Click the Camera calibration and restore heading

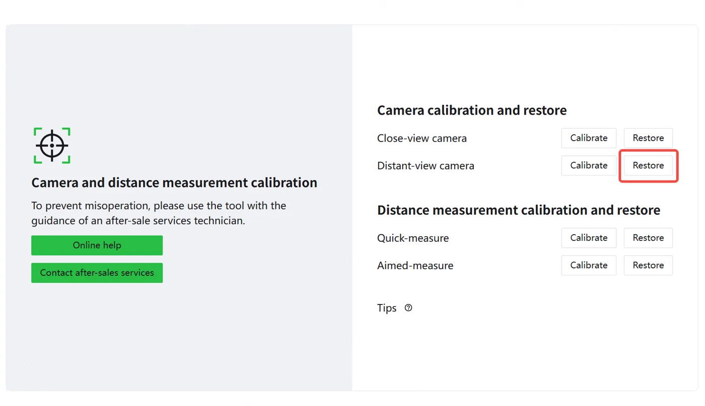coord(472,110)
